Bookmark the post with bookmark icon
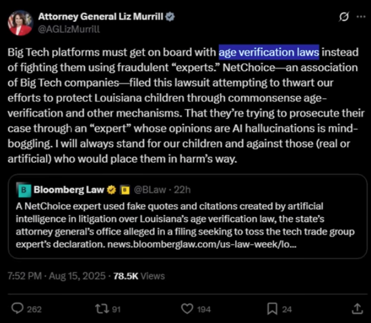This screenshot has height=323, width=371. pos(272,308)
